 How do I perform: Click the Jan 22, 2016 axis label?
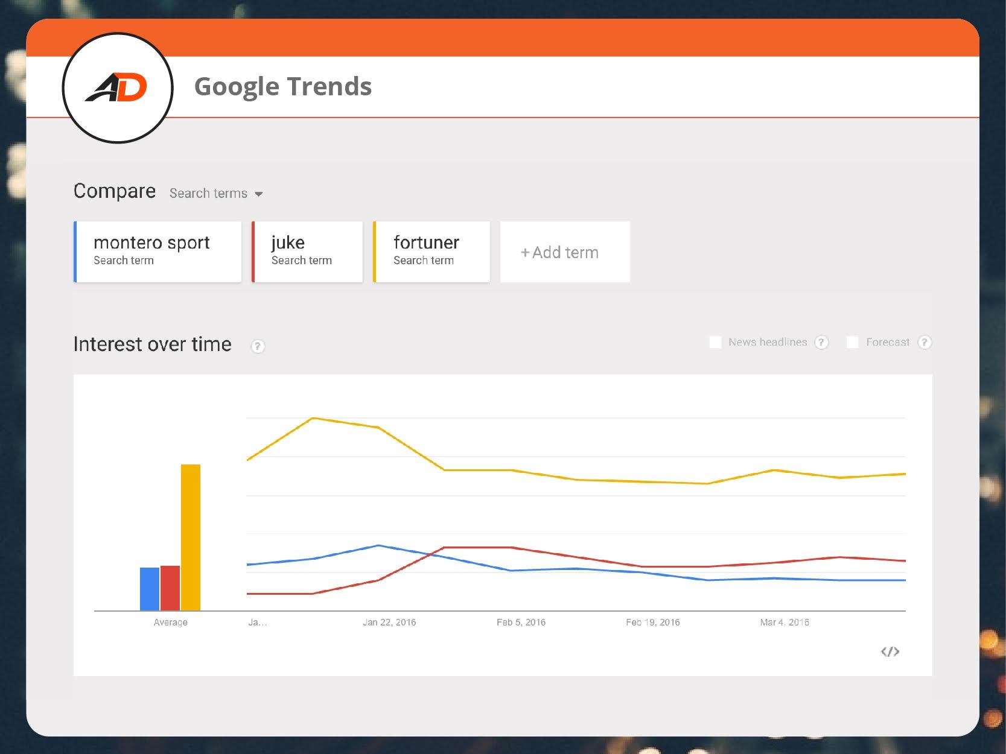[389, 623]
